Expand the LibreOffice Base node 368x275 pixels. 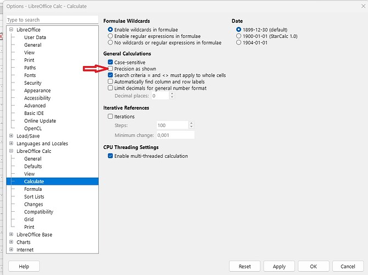pos(11,234)
